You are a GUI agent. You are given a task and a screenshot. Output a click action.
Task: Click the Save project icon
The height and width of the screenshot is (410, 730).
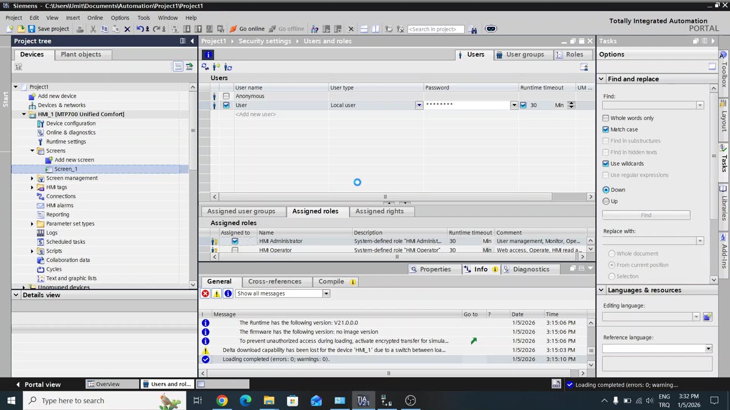coord(32,29)
